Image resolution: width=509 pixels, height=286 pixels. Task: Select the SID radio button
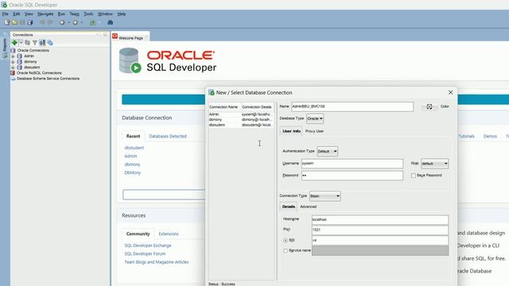286,240
